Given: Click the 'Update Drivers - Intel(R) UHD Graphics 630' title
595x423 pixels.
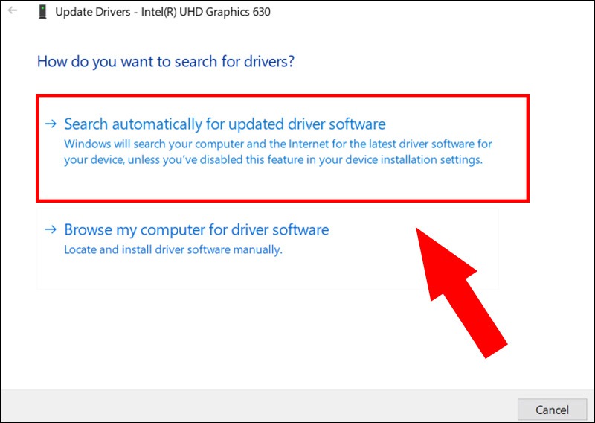Looking at the screenshot, I should click(x=163, y=12).
